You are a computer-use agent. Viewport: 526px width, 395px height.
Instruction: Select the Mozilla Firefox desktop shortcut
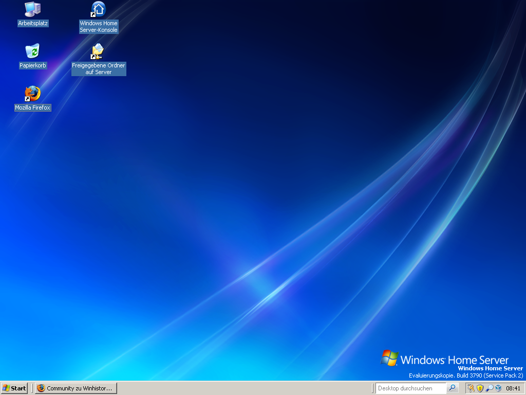click(33, 94)
